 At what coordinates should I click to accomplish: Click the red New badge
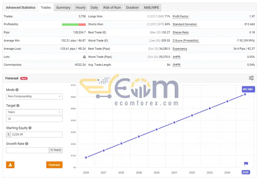(x=24, y=78)
